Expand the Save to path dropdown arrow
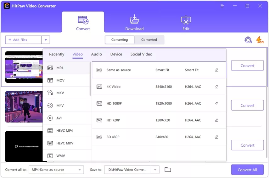Viewport: 269px width, 178px height. pos(155,170)
